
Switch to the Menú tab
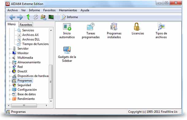pos(12,24)
